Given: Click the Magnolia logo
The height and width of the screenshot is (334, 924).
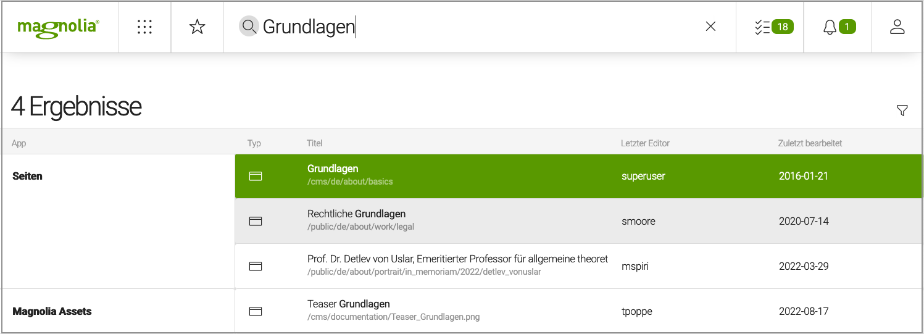Looking at the screenshot, I should [x=59, y=27].
